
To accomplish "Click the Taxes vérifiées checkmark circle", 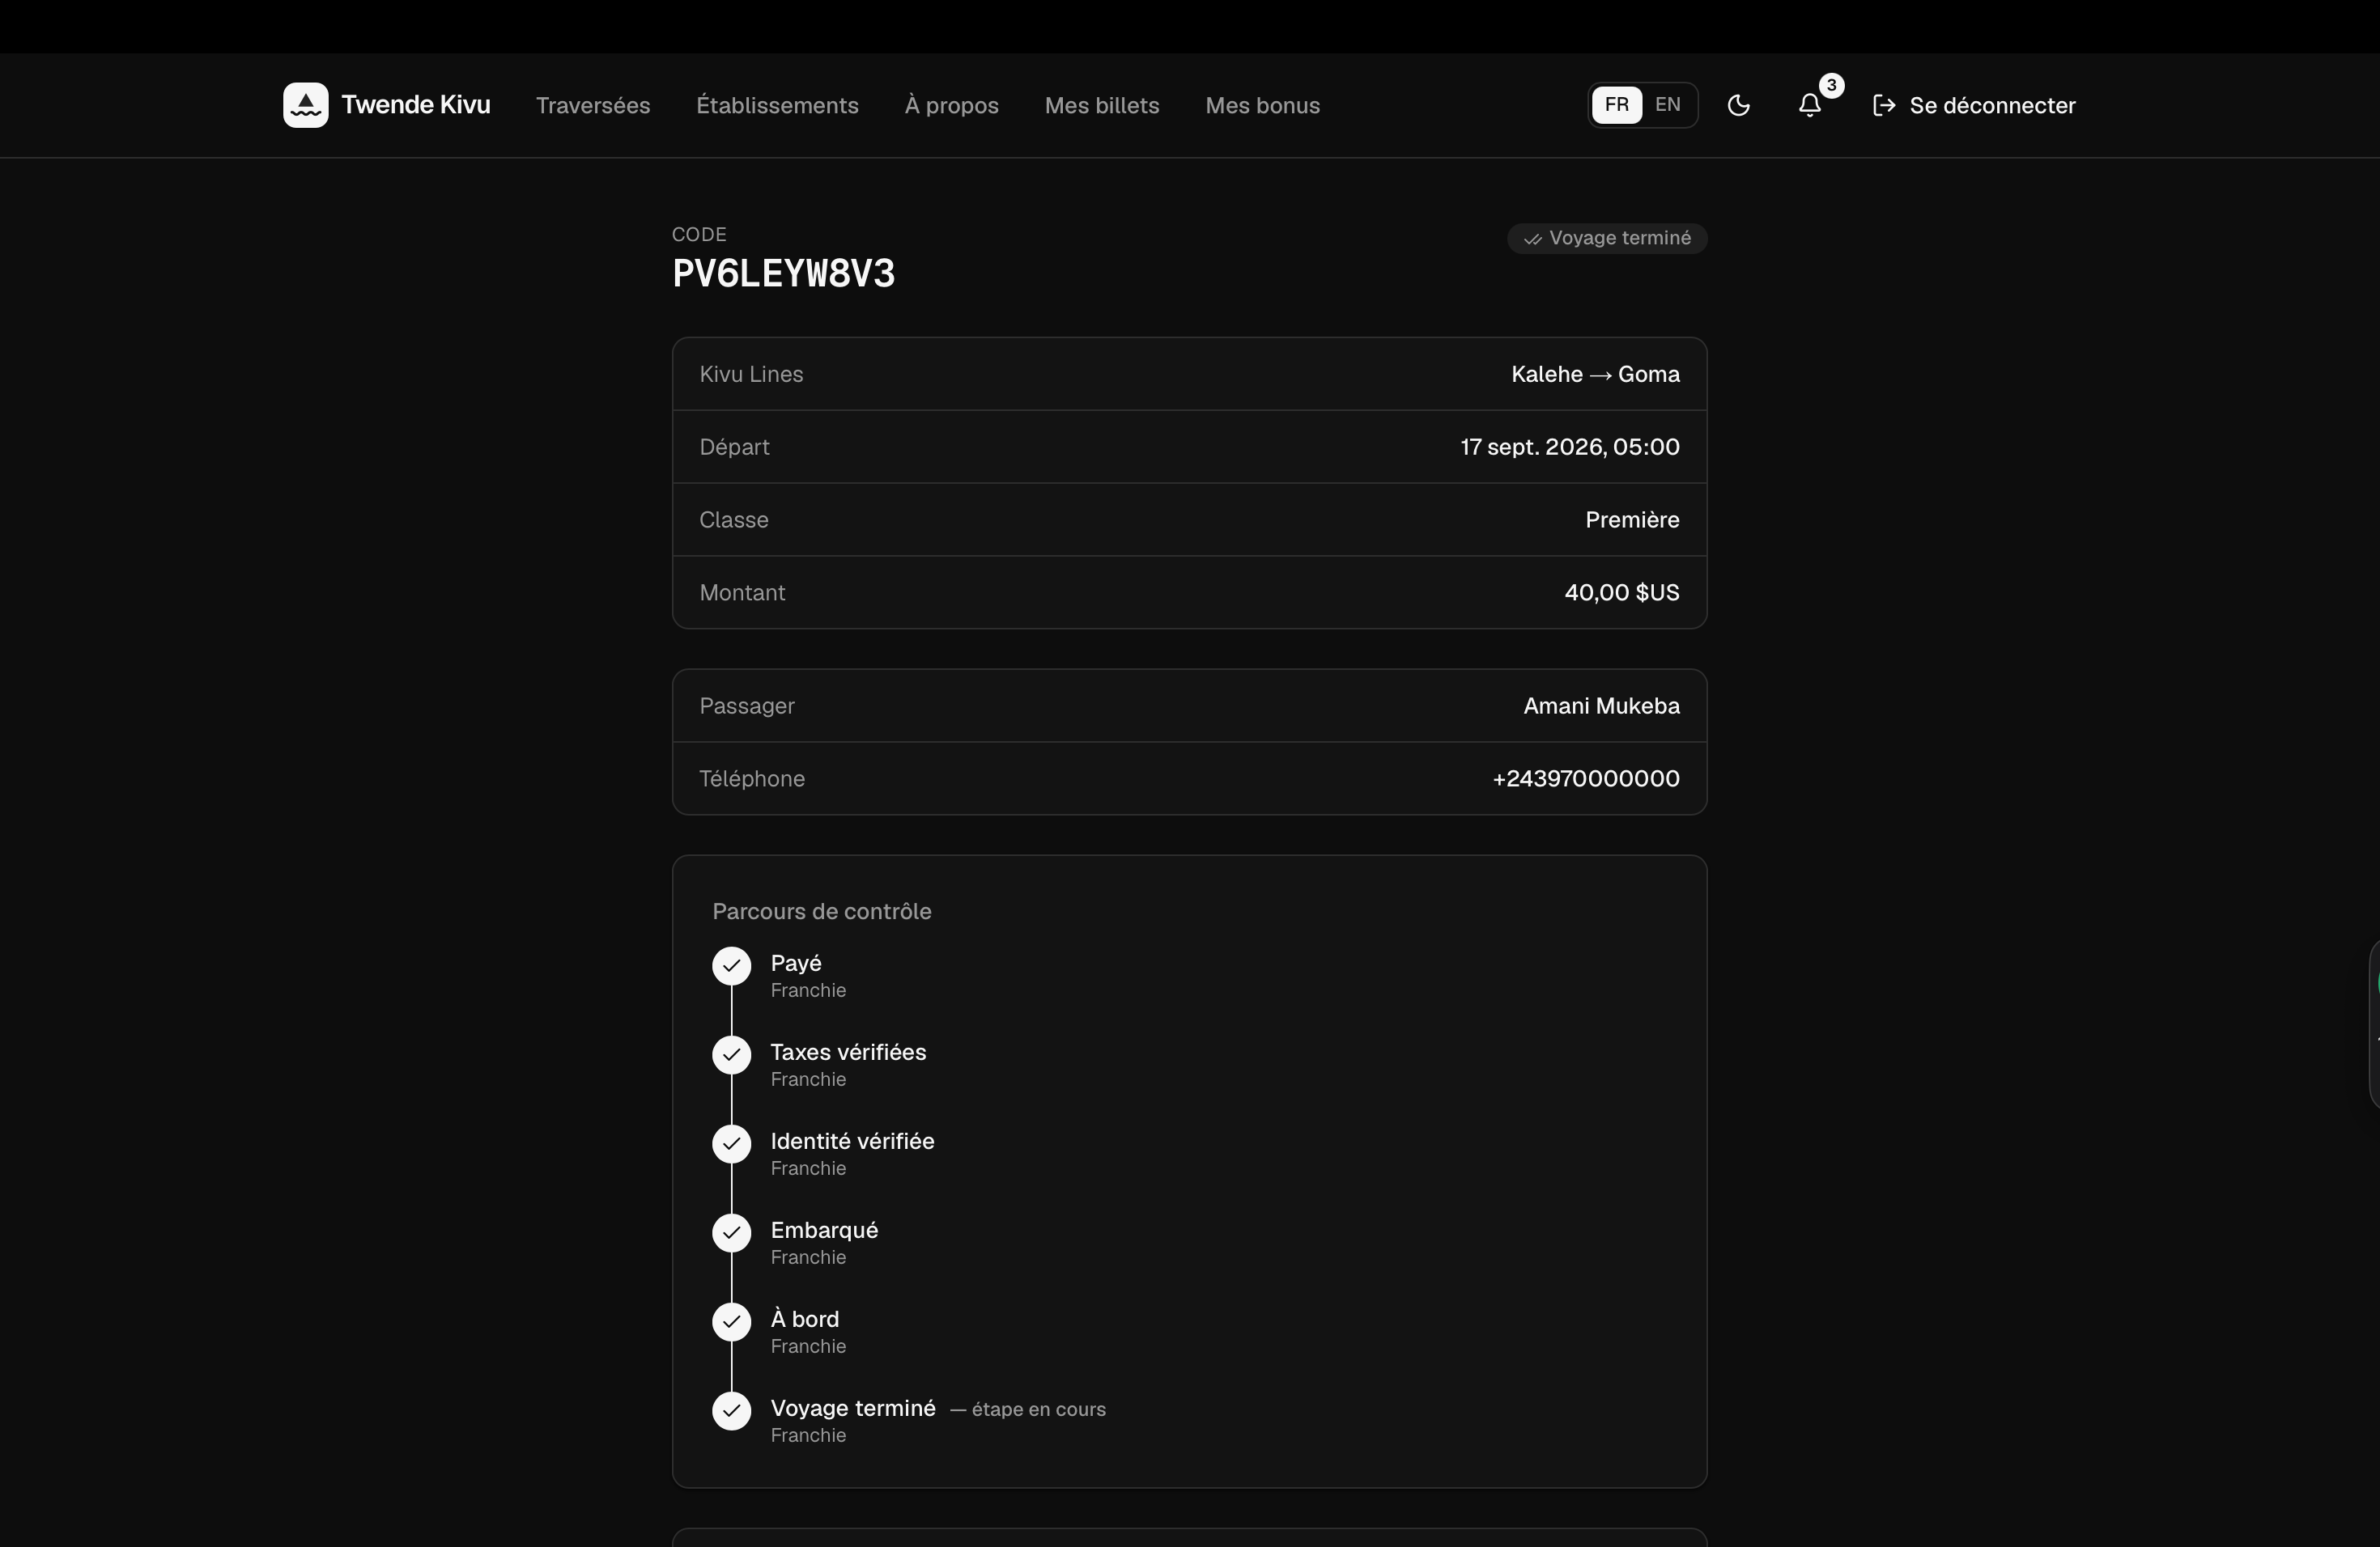I will [731, 1054].
